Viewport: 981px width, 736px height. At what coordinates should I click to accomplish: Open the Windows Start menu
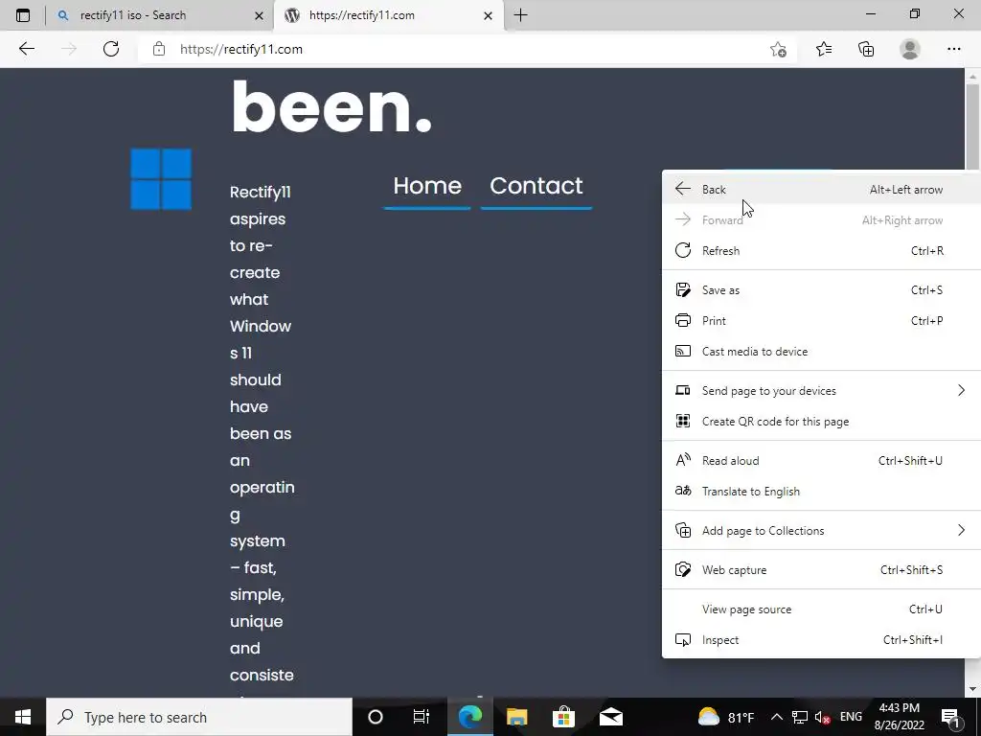pos(23,717)
